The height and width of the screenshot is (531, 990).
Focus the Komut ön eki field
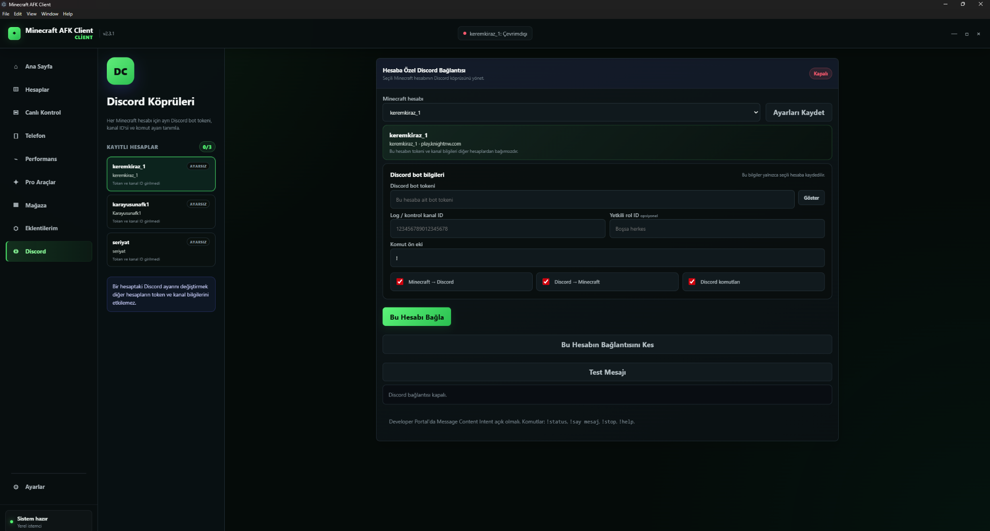[x=607, y=258]
